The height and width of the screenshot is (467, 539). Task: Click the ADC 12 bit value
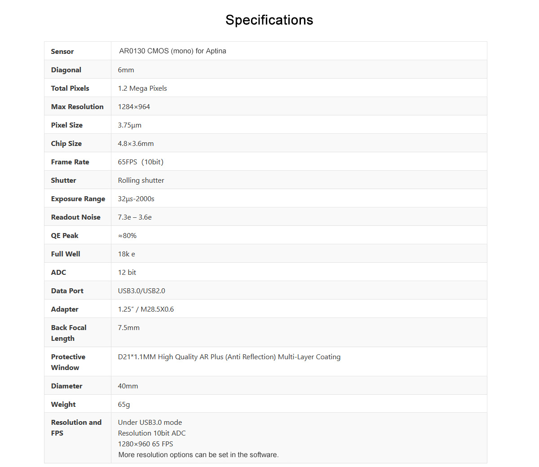tap(127, 273)
